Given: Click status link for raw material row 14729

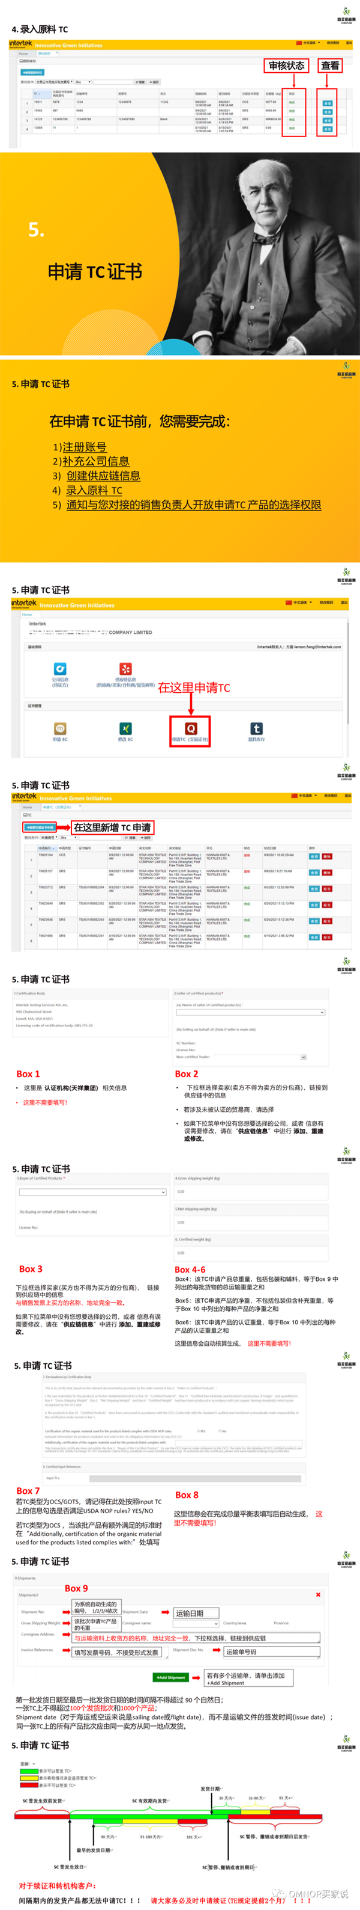Looking at the screenshot, I should (292, 120).
